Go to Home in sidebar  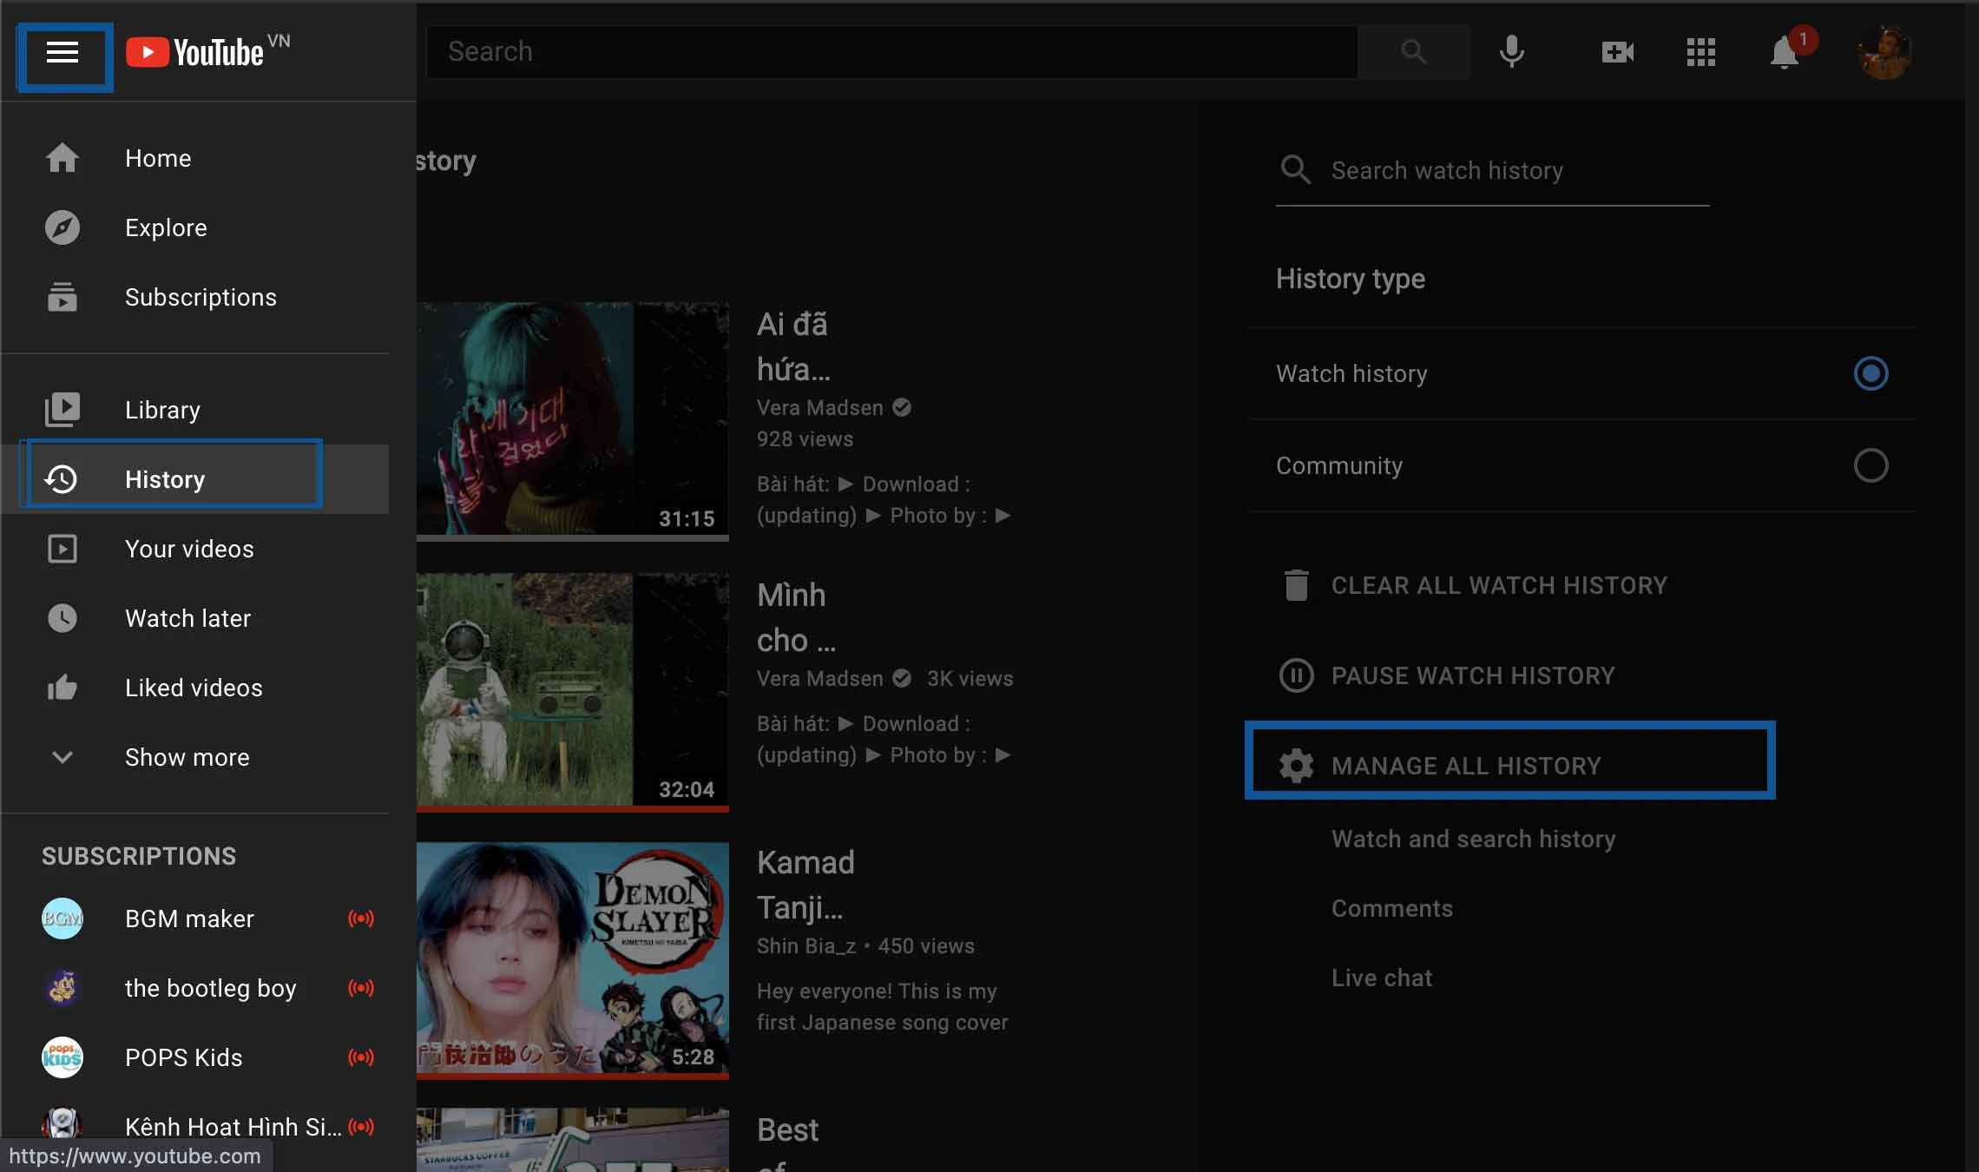[195, 158]
